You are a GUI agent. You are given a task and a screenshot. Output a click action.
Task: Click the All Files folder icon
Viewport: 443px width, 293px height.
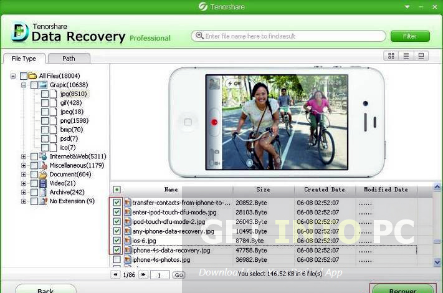32,75
